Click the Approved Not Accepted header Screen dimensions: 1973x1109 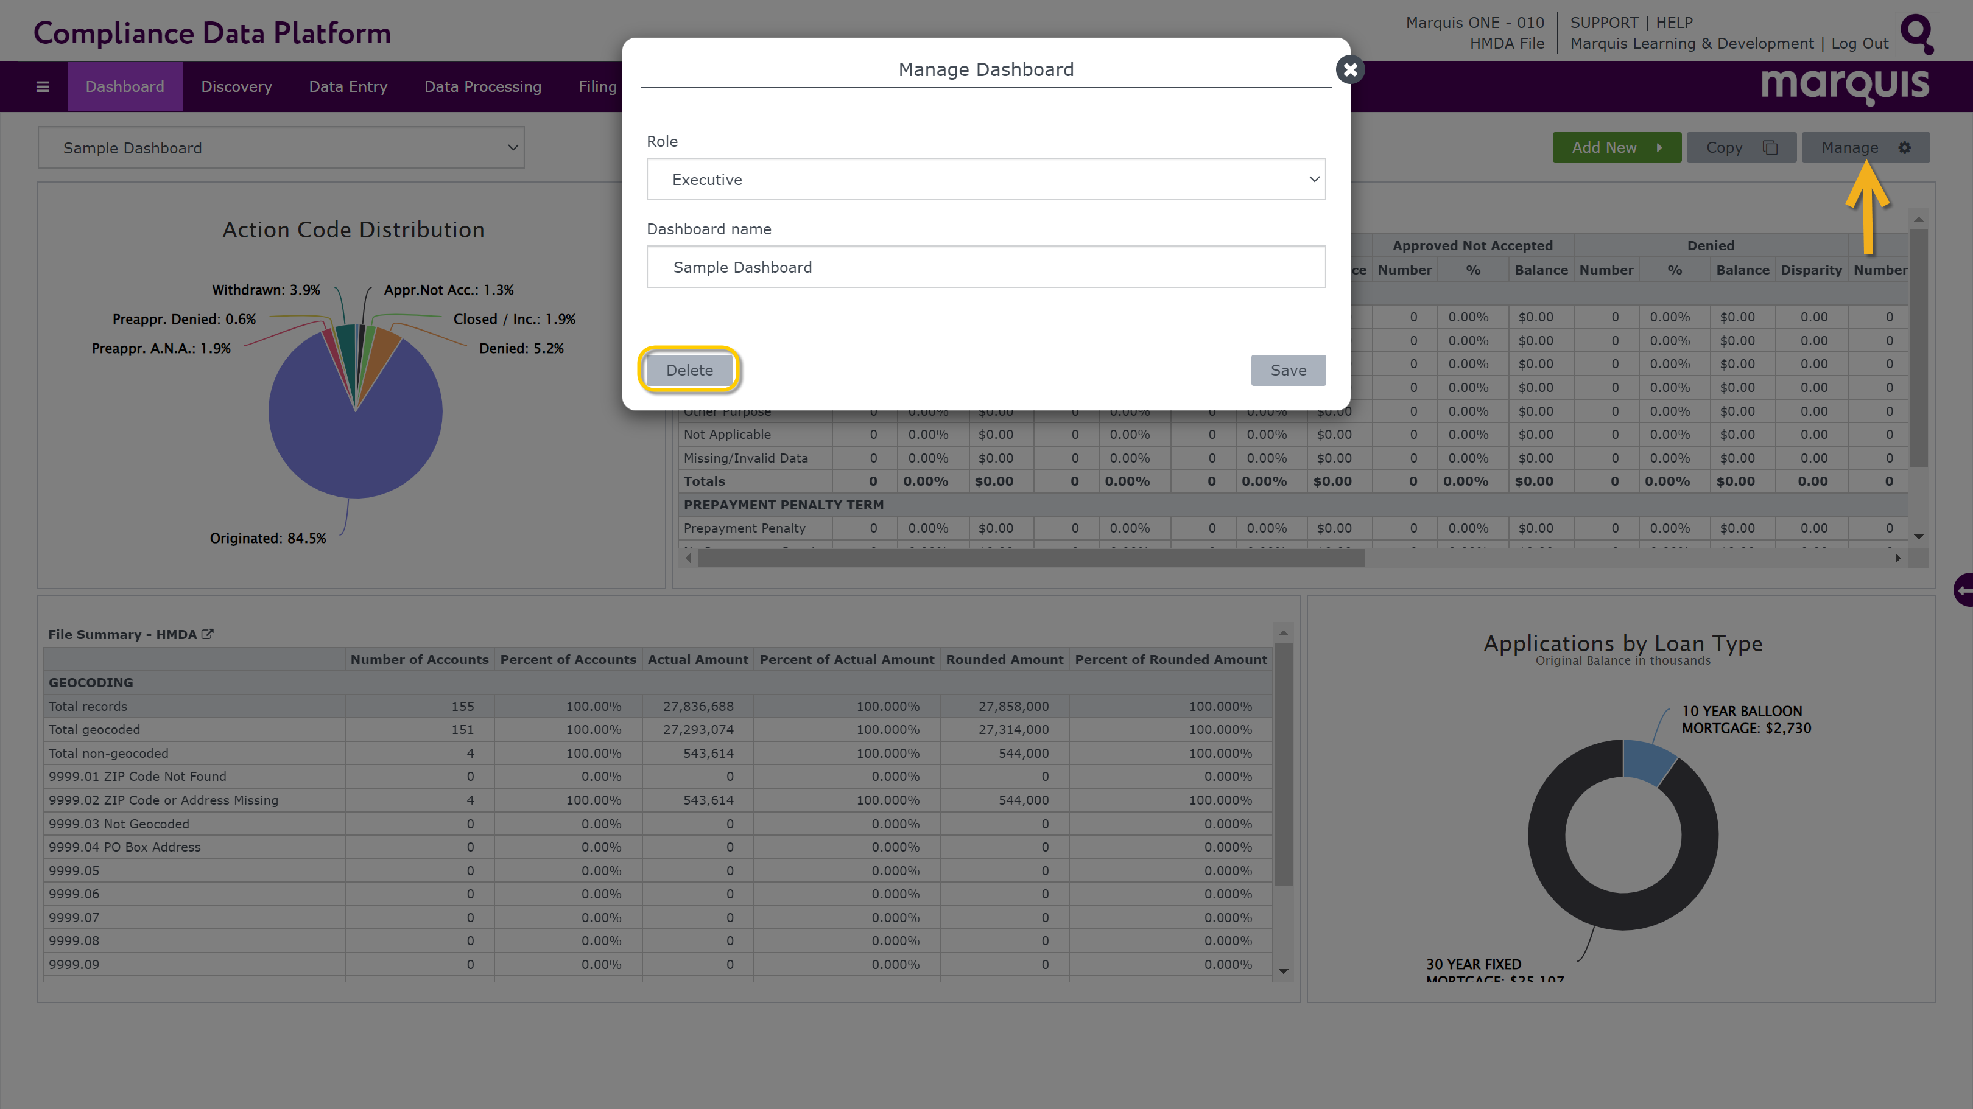(1473, 246)
